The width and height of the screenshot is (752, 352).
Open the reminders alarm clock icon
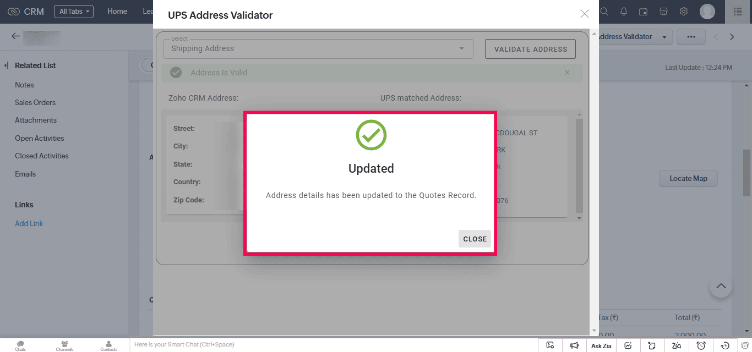(701, 345)
